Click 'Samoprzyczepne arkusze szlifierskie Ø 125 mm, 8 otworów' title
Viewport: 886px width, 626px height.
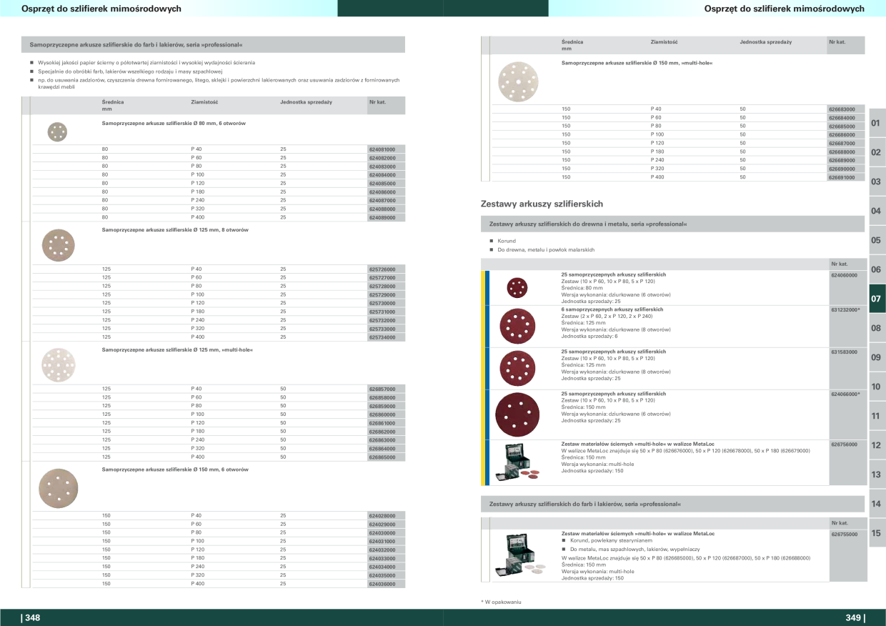[x=176, y=230]
